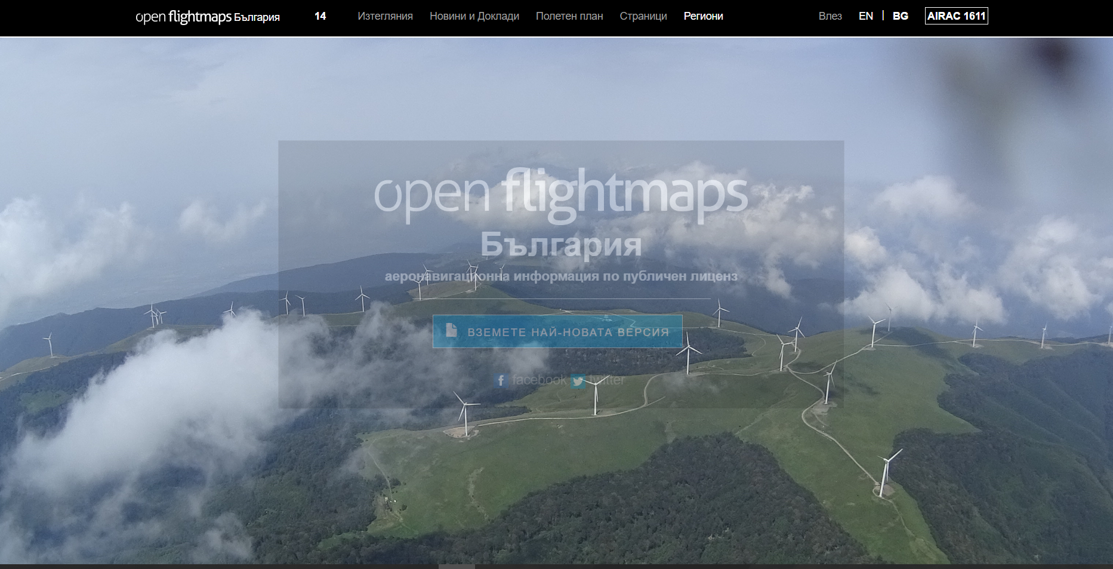Click the Facebook logo icon

click(x=501, y=380)
